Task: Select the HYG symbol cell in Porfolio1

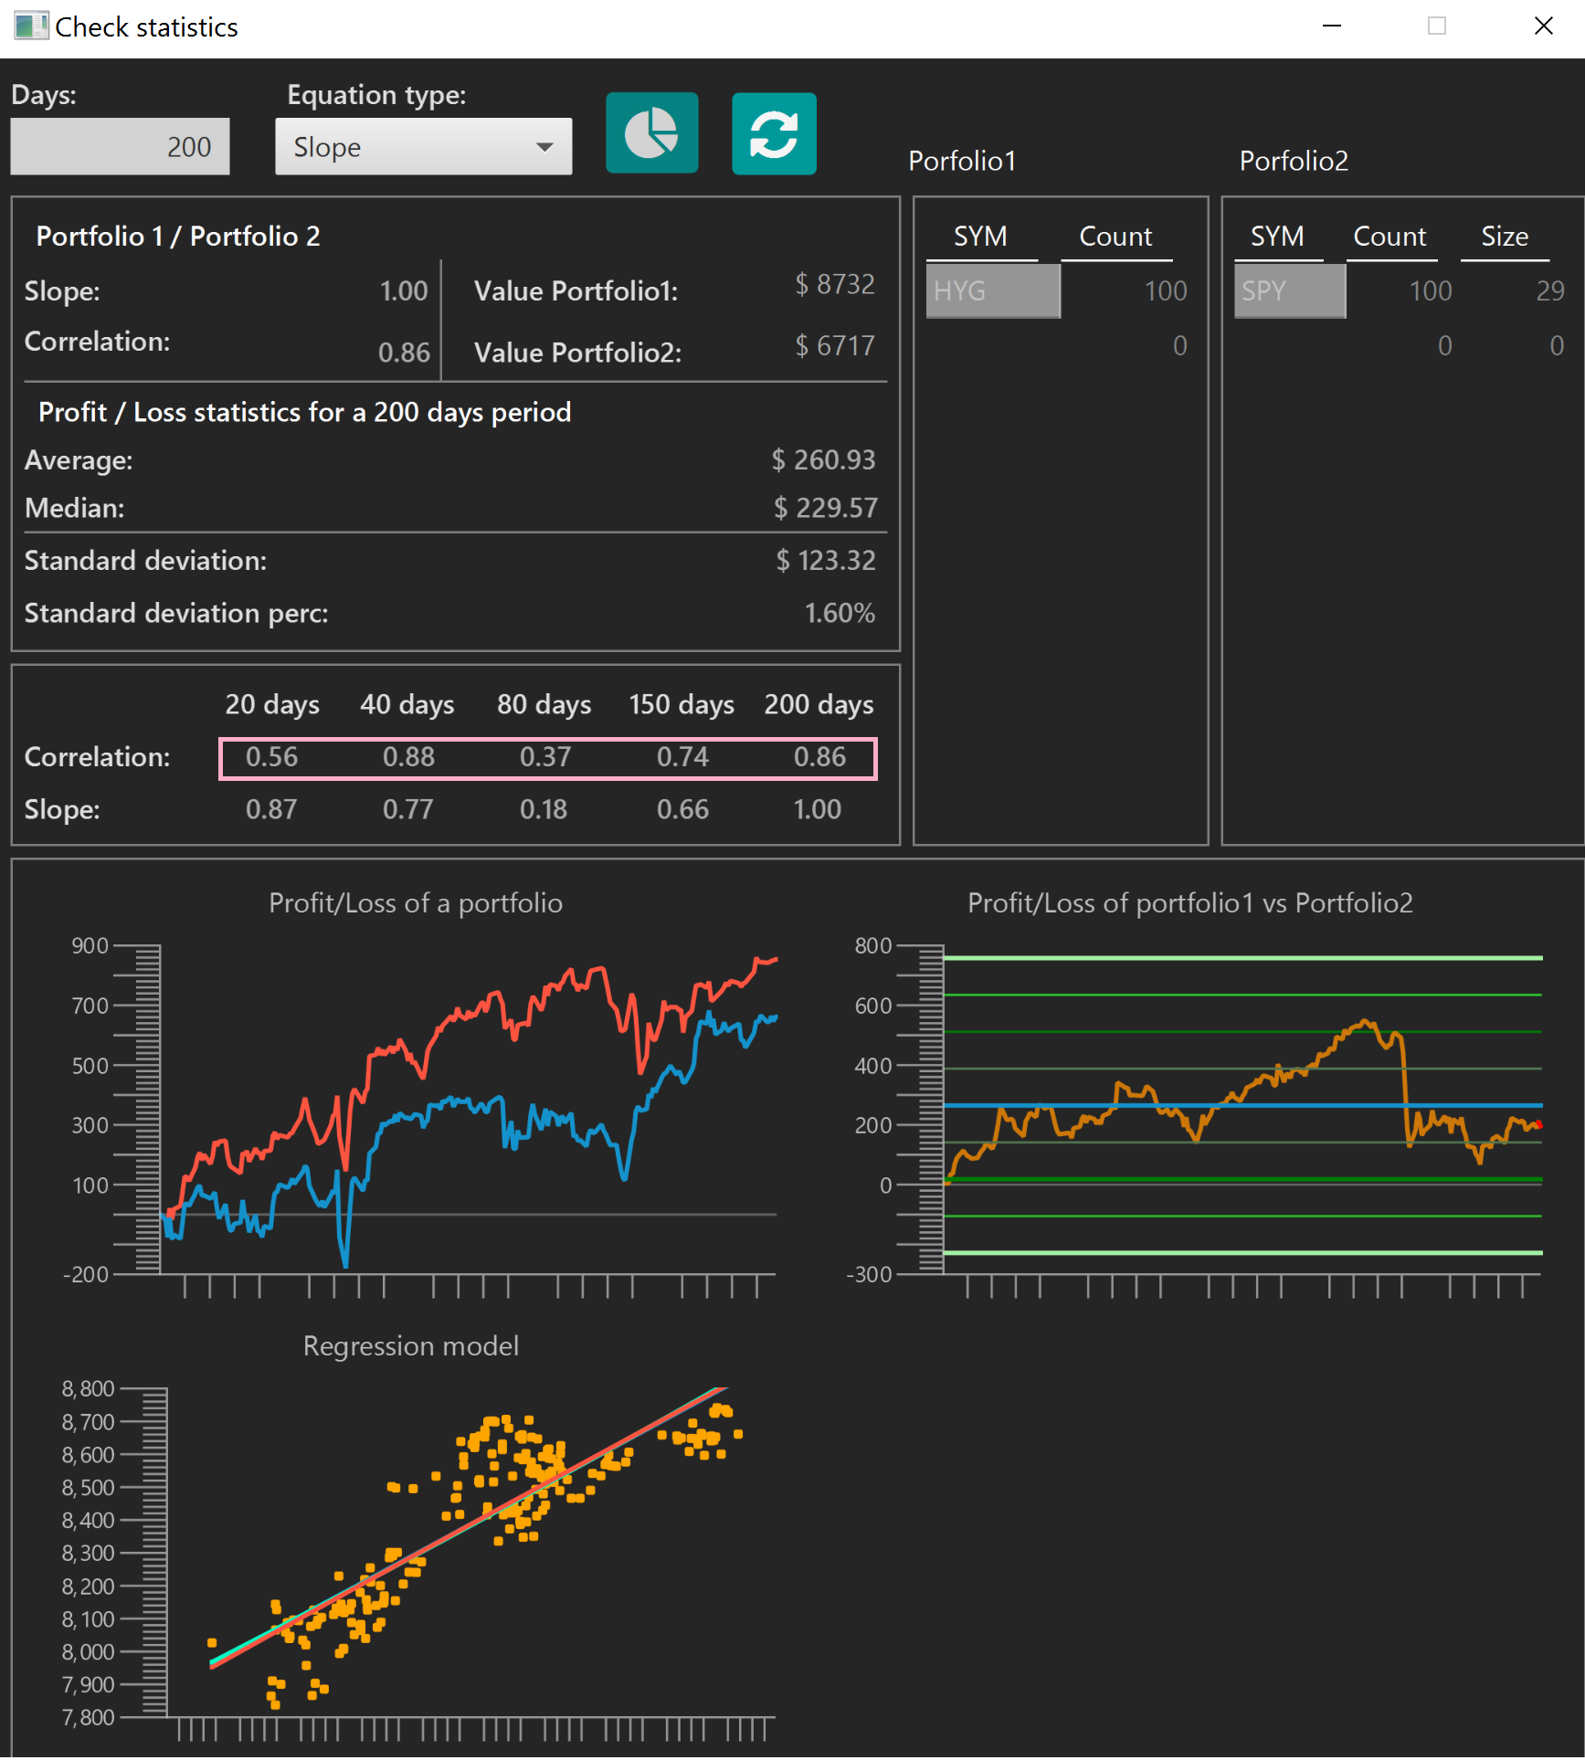Action: pyautogui.click(x=993, y=291)
